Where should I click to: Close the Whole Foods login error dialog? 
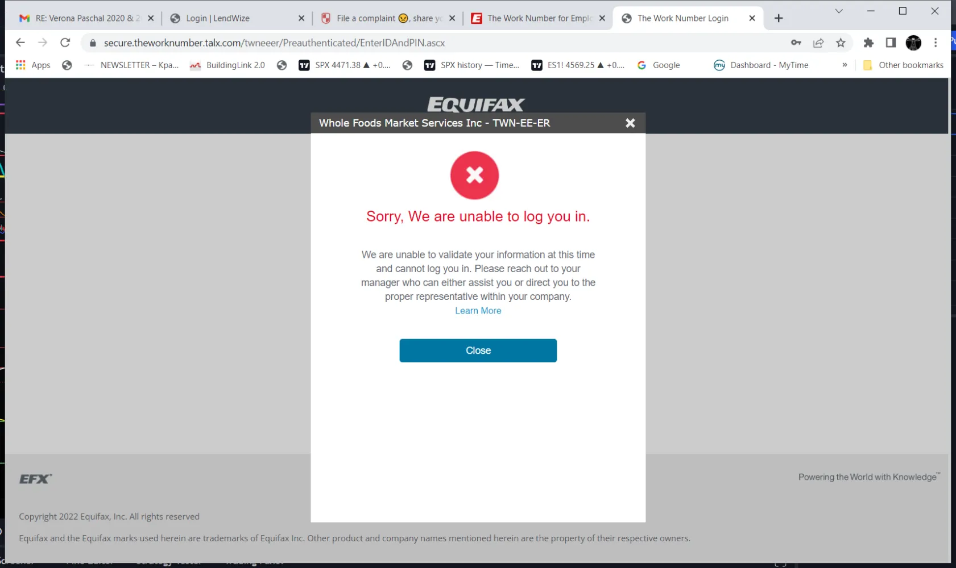[630, 123]
